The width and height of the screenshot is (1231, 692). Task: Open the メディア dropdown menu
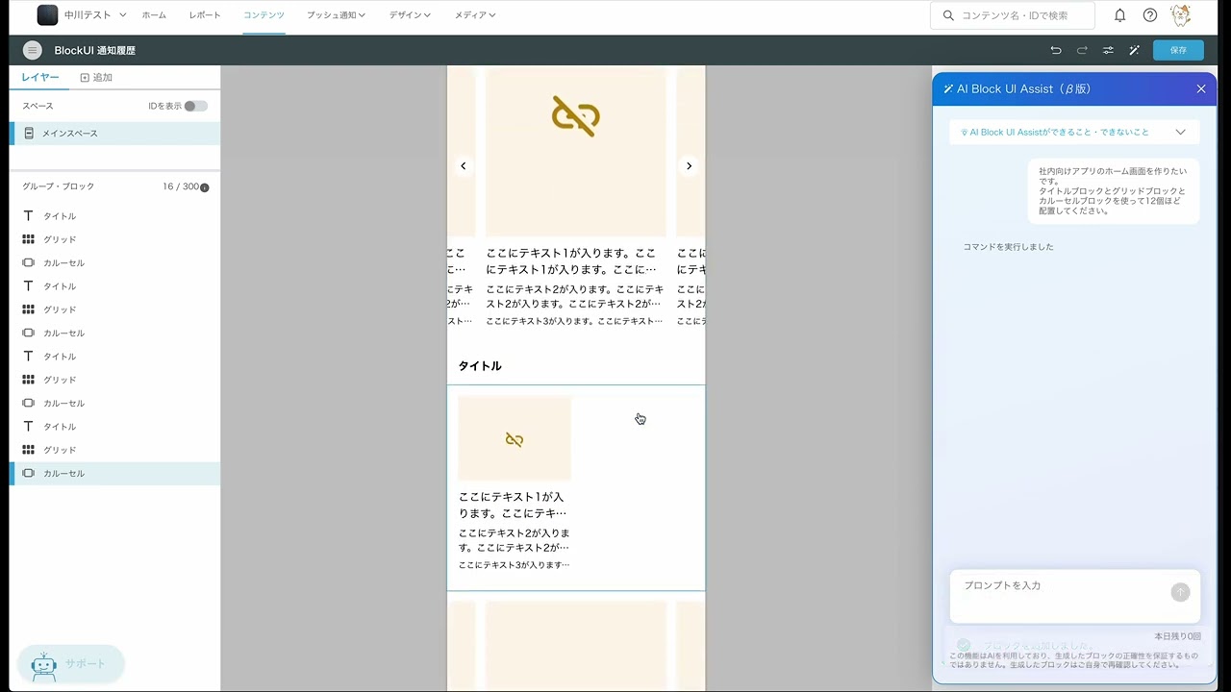(475, 15)
